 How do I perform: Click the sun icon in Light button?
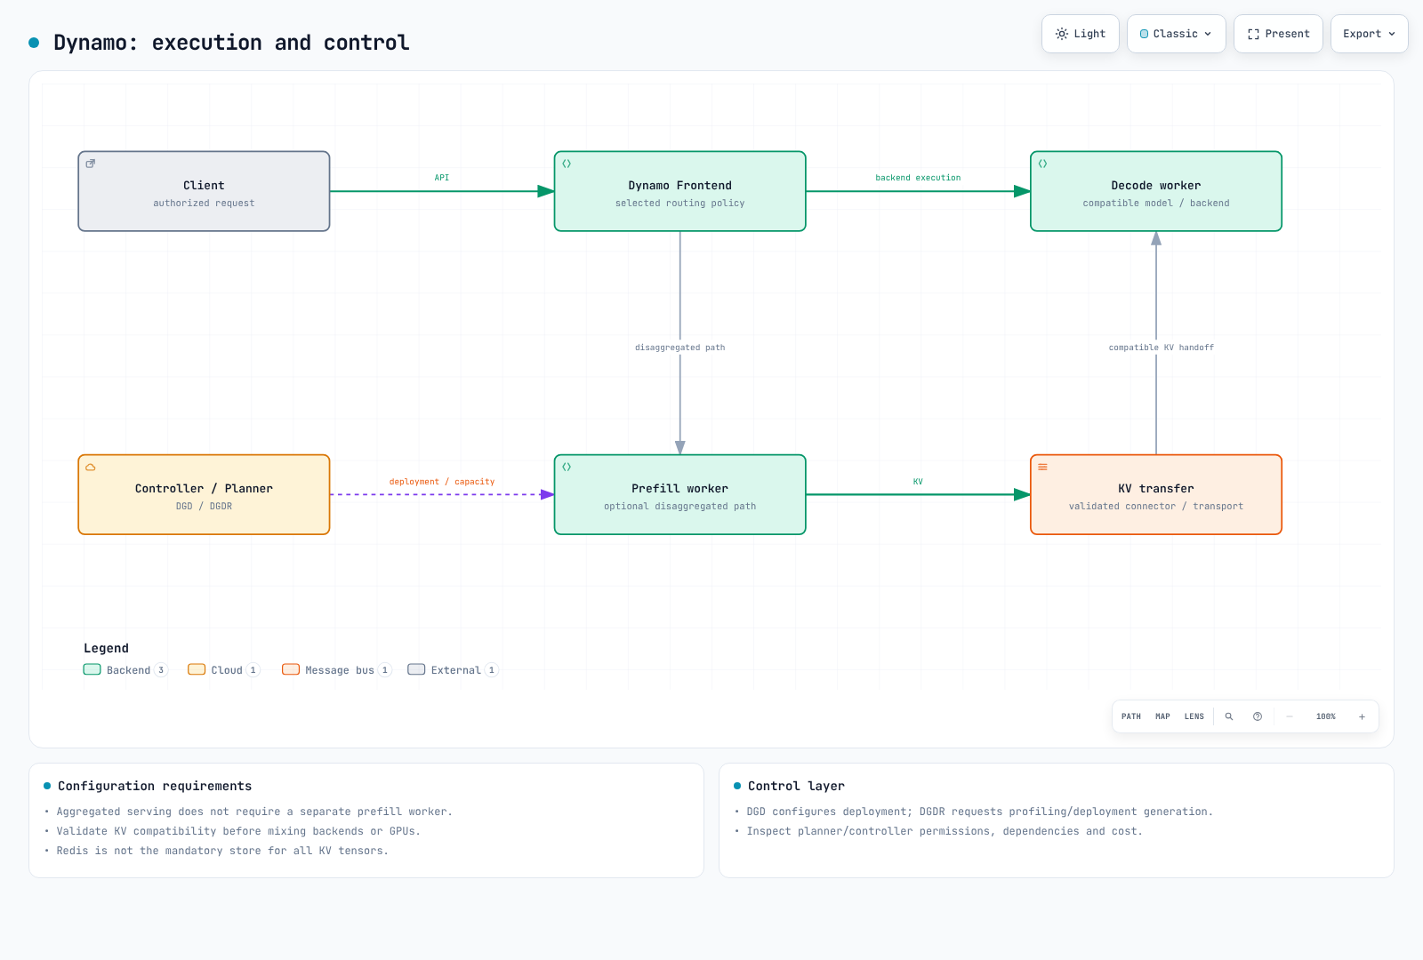pos(1062,34)
